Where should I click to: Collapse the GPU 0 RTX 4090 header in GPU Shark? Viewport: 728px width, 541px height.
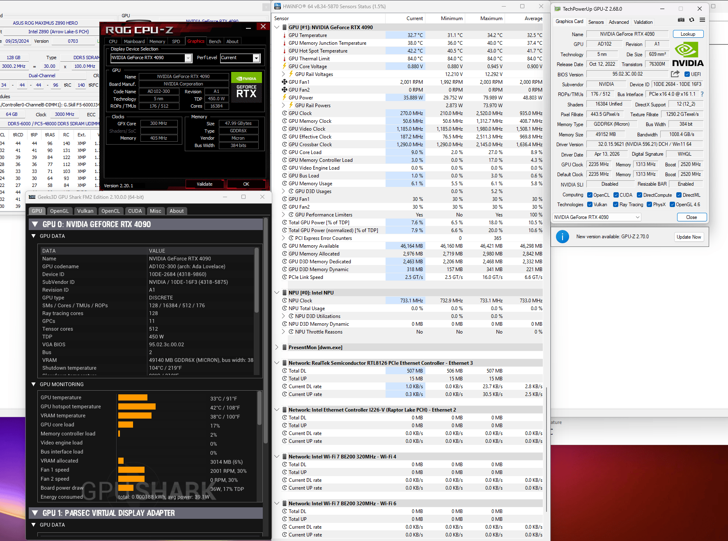35,224
